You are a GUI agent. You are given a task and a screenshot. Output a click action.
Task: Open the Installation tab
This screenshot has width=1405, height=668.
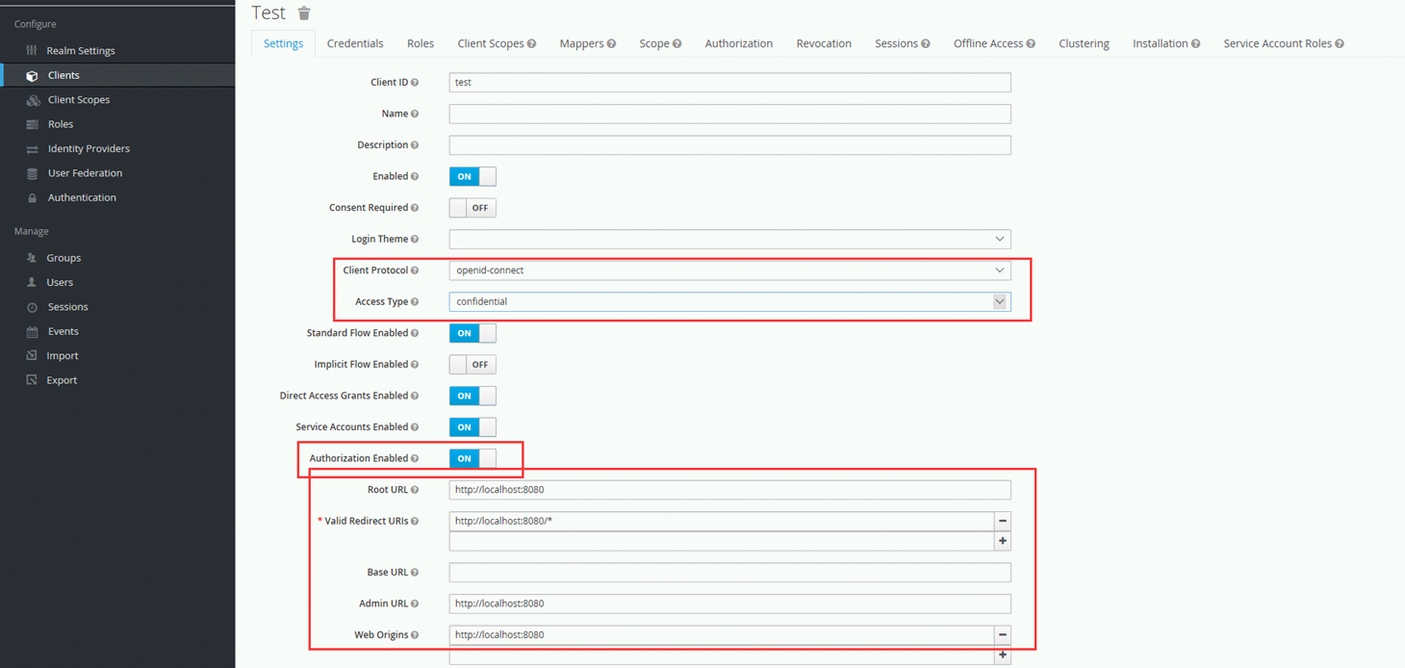(x=1165, y=43)
